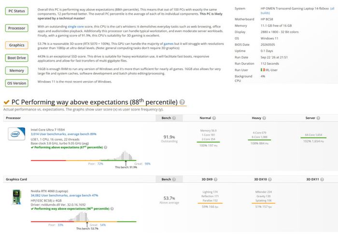Open the Great 98% processor link

pyautogui.click(x=147, y=164)
